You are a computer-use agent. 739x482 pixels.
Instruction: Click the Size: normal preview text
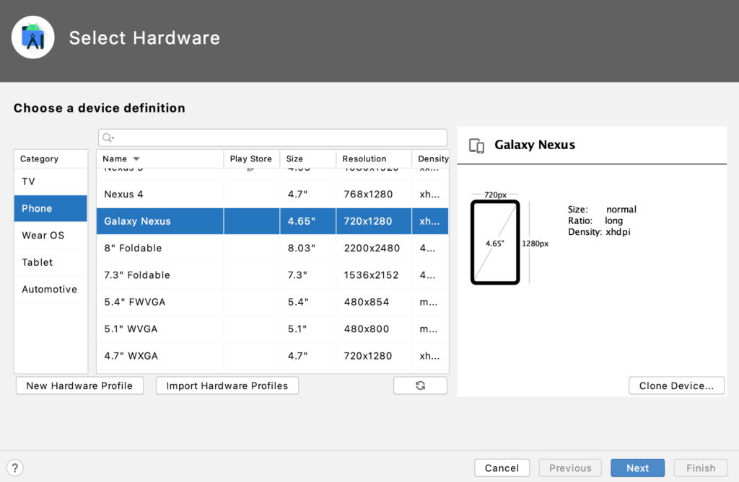602,210
